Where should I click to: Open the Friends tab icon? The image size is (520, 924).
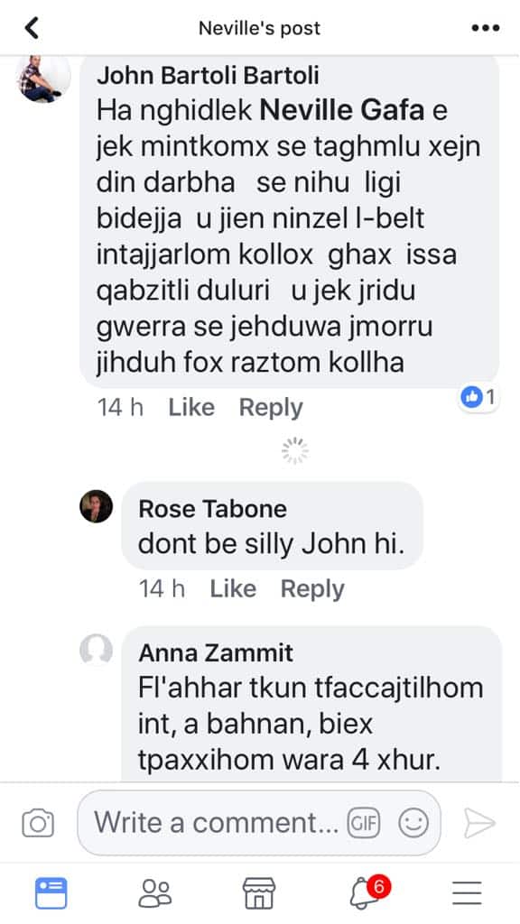coord(155,893)
